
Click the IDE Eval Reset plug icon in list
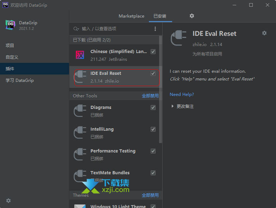pyautogui.click(x=80, y=77)
